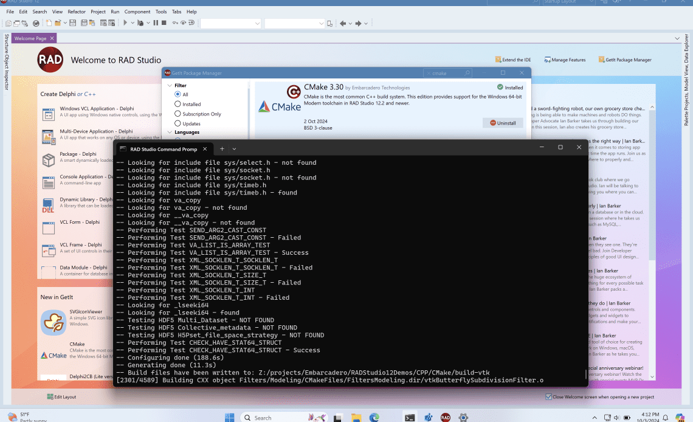The width and height of the screenshot is (693, 422).
Task: Open the terminal icon in taskbar
Action: [410, 417]
